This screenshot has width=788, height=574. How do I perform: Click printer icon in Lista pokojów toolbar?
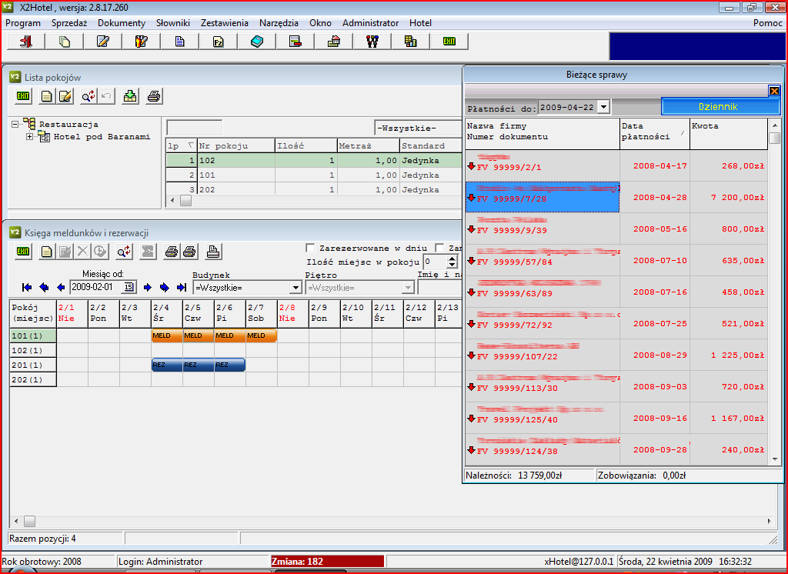point(154,96)
